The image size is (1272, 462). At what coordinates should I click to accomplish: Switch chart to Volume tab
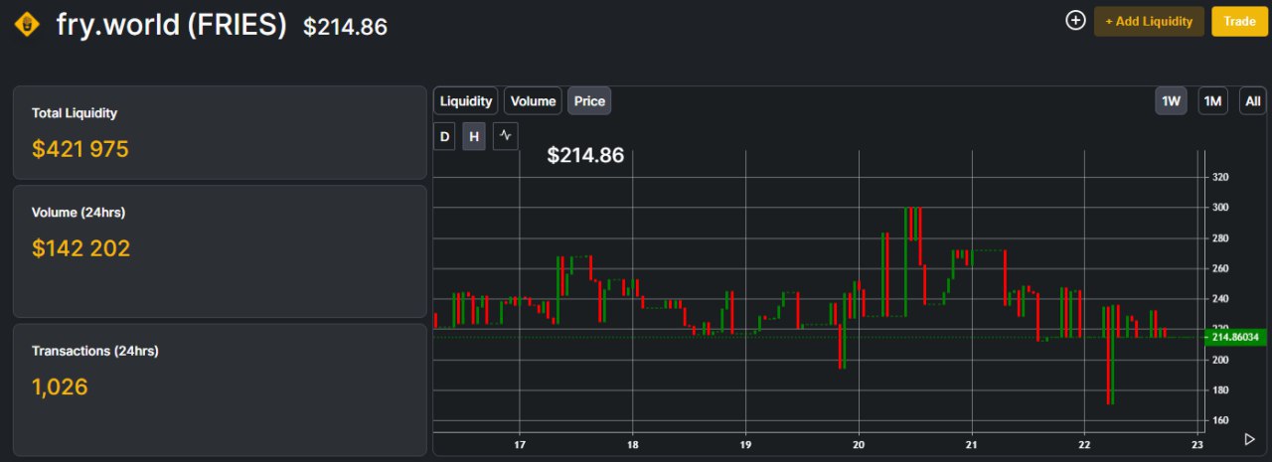coord(534,101)
